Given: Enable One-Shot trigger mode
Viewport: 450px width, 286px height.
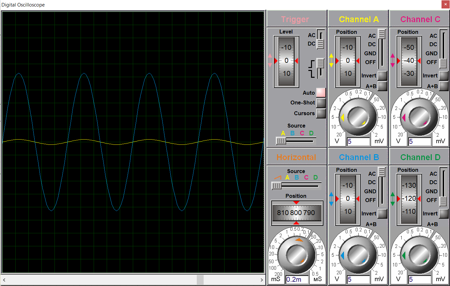Looking at the screenshot, I should (x=321, y=103).
